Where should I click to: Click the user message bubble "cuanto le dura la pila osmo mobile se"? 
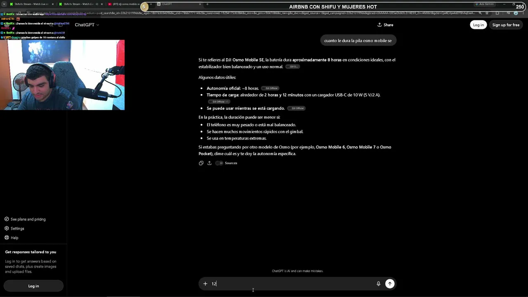[x=358, y=40]
